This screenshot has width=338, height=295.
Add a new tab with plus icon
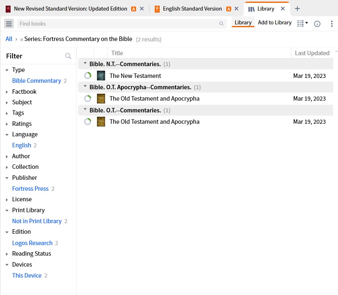(297, 9)
